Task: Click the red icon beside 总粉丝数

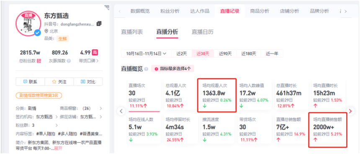Action: click(x=39, y=61)
